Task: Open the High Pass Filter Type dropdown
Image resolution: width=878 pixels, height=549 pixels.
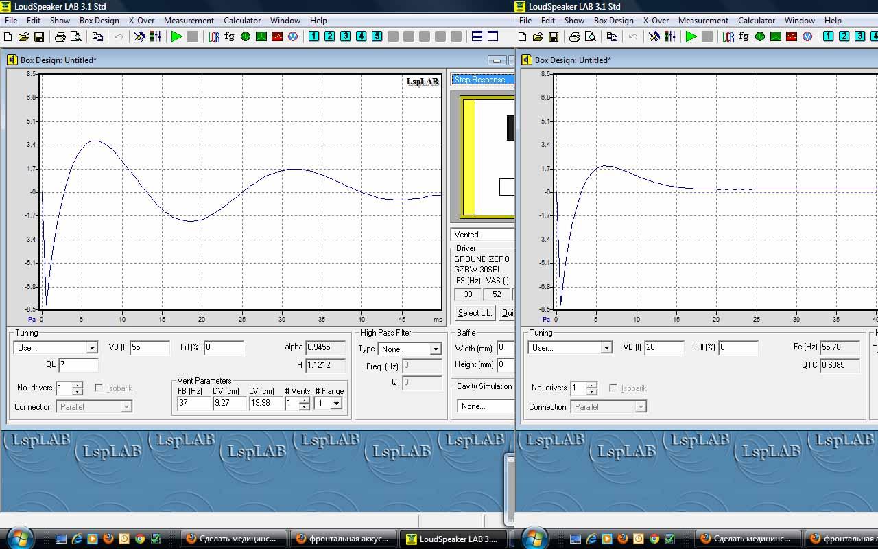Action: [x=435, y=349]
